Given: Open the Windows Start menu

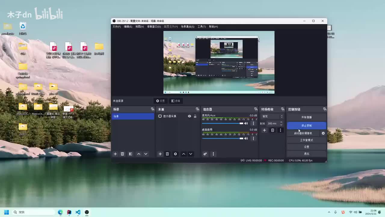Looking at the screenshot, I should click(6, 212).
